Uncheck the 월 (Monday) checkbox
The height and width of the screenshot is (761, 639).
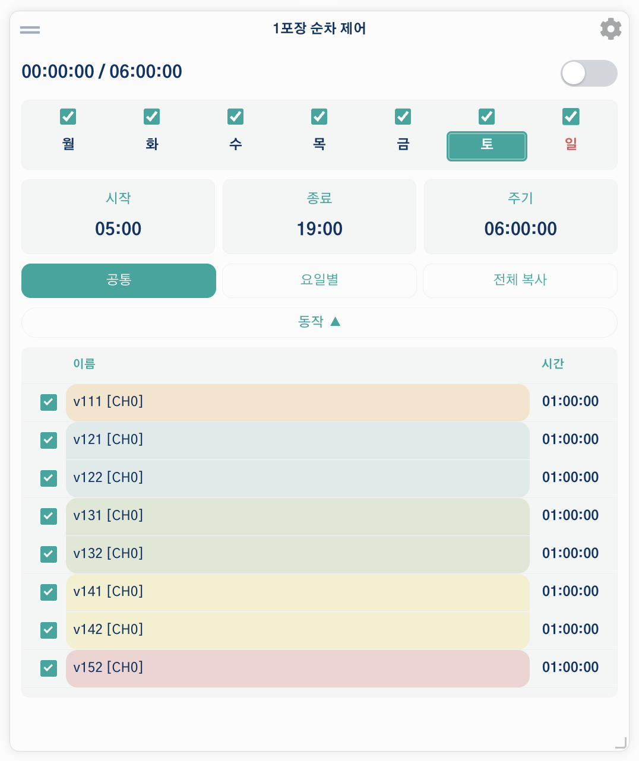pos(68,116)
